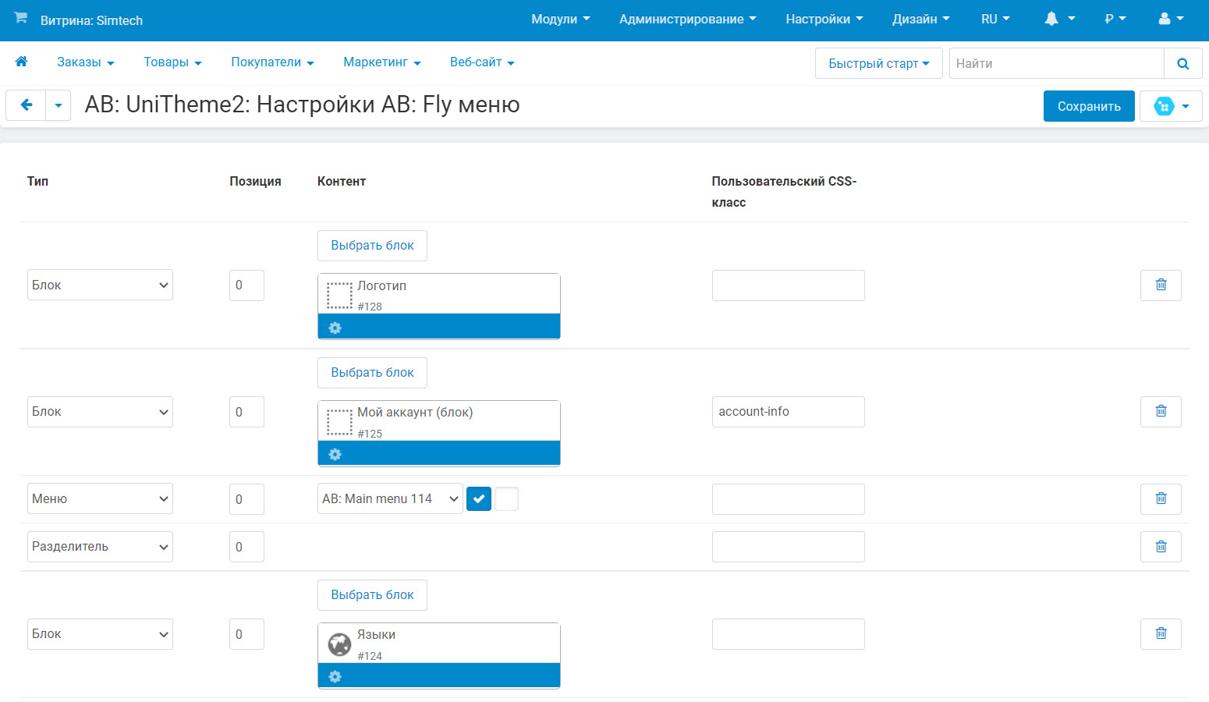
Task: Click CSS class field in Языки row
Action: coord(788,634)
